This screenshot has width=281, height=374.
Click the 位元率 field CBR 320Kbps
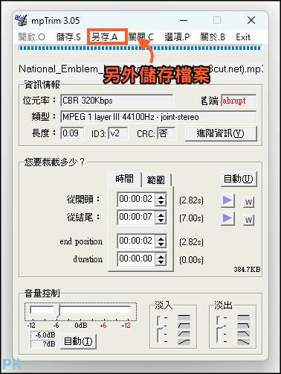pyautogui.click(x=117, y=101)
